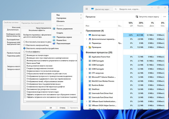Select 'Особые эффекты' radio button

(24, 52)
